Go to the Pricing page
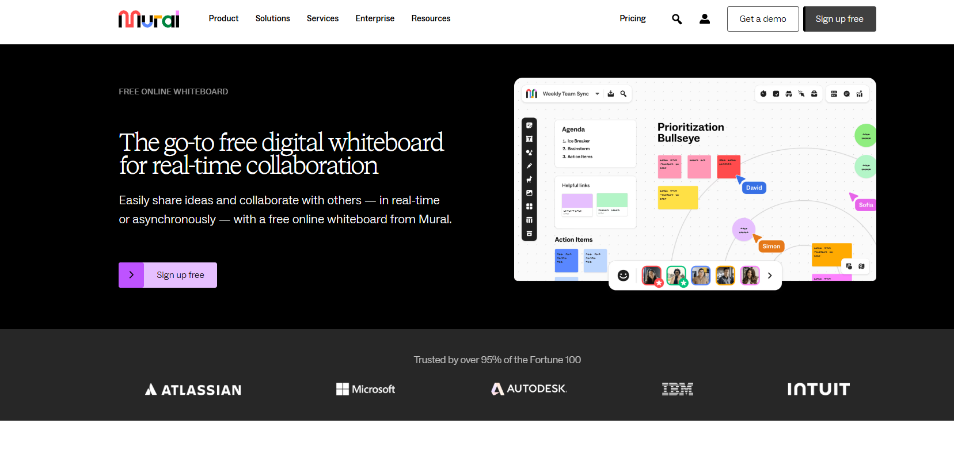 click(633, 18)
